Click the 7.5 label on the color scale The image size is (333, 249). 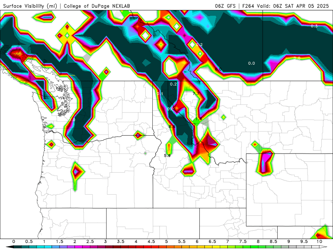[243, 242]
